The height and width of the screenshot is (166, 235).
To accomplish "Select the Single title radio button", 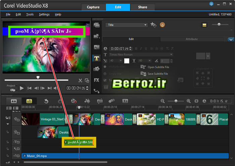I will click(105, 73).
